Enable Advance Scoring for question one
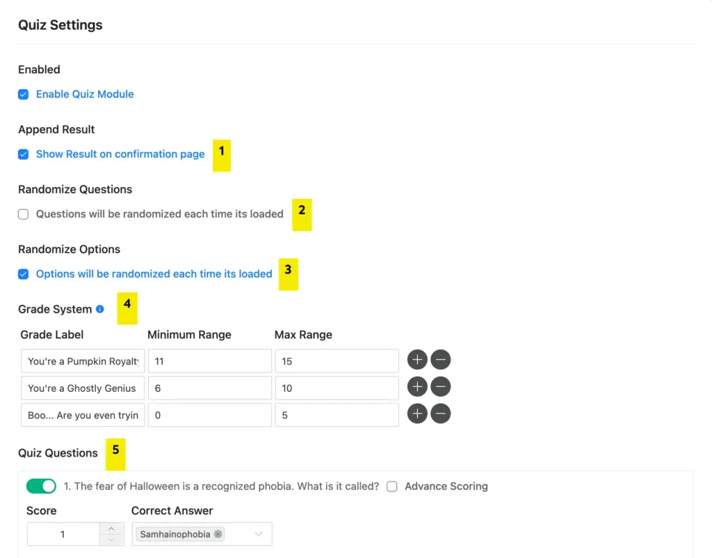Screen dimensions: 712x558 (x=391, y=486)
